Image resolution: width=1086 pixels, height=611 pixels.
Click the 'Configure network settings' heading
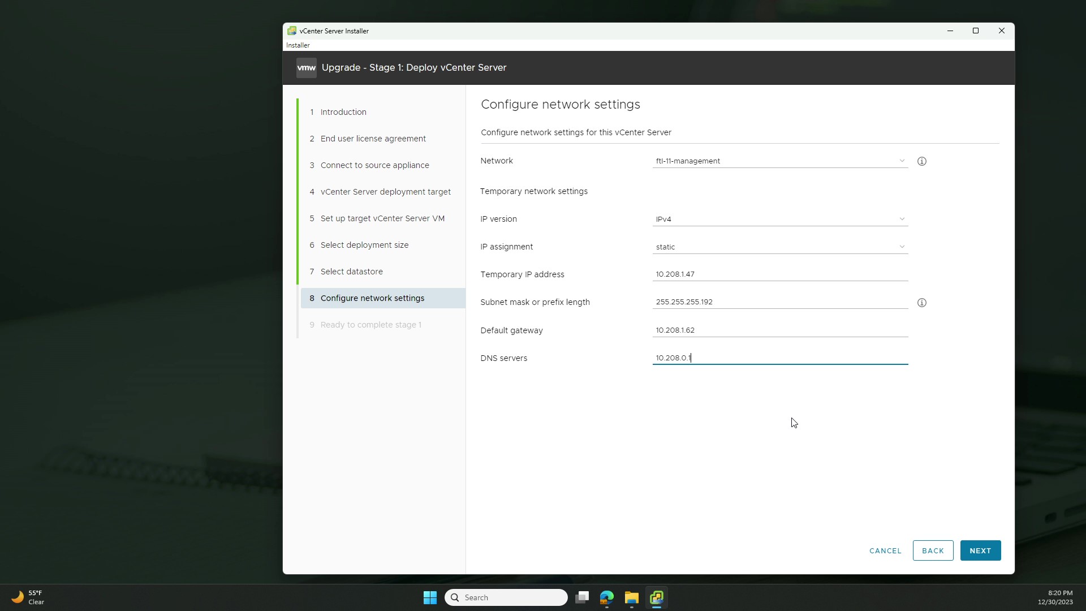coord(561,105)
